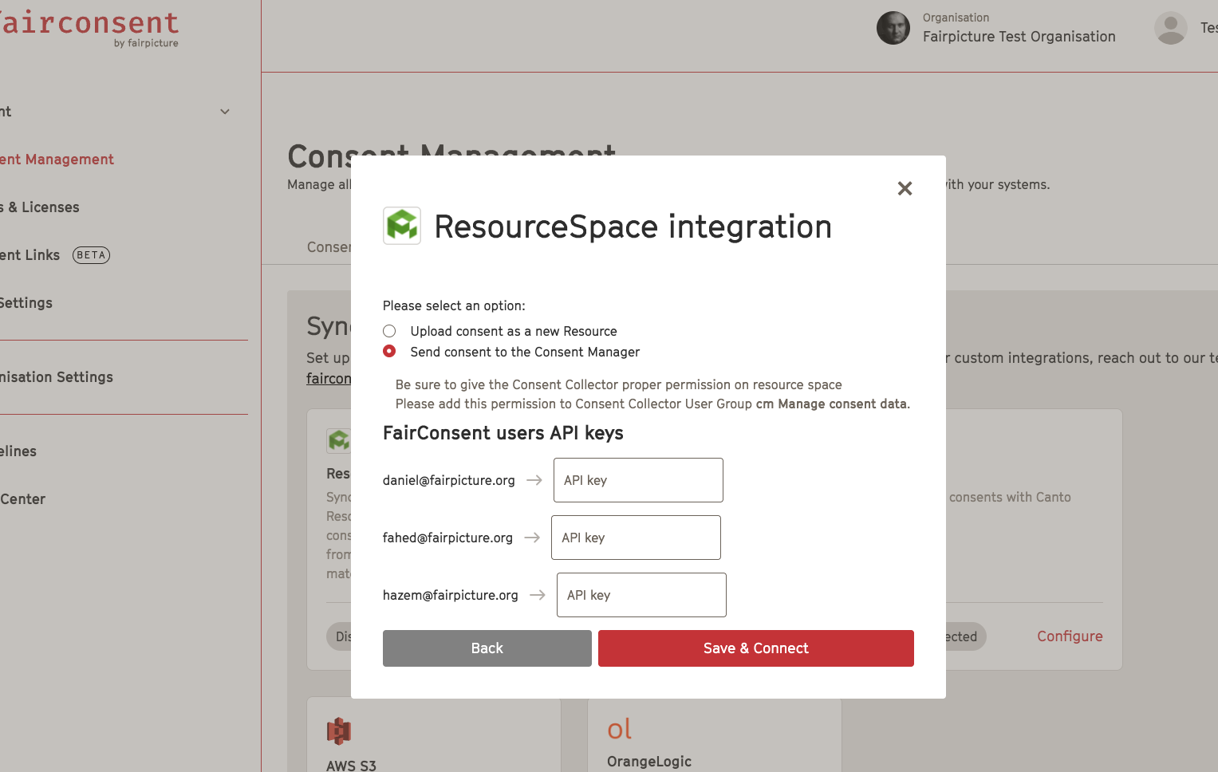Click the BETA badge next to Links

pos(91,255)
